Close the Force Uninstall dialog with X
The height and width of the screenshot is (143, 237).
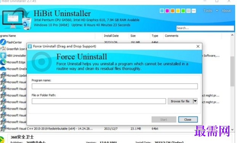pos(198,46)
